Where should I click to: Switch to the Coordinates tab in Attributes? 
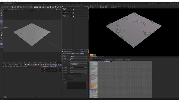68,53
